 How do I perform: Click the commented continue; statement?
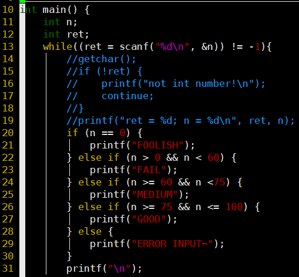pyautogui.click(x=127, y=96)
